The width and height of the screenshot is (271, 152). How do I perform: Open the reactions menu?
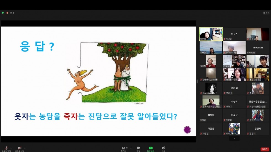coord(163,148)
